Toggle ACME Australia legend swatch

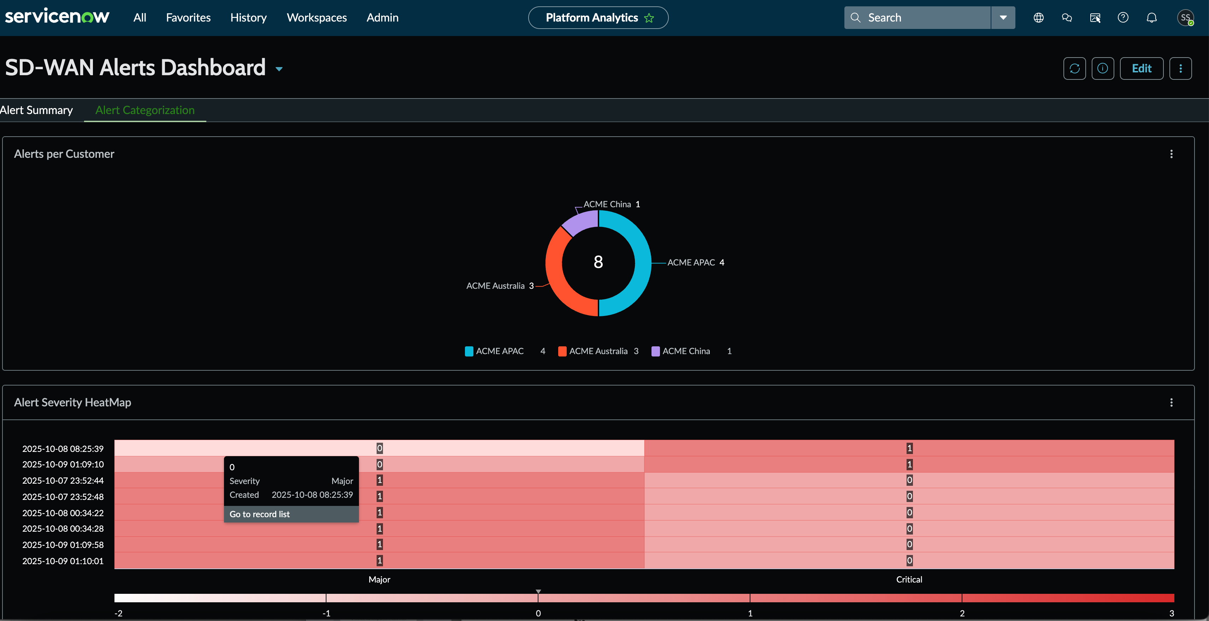[x=562, y=351]
